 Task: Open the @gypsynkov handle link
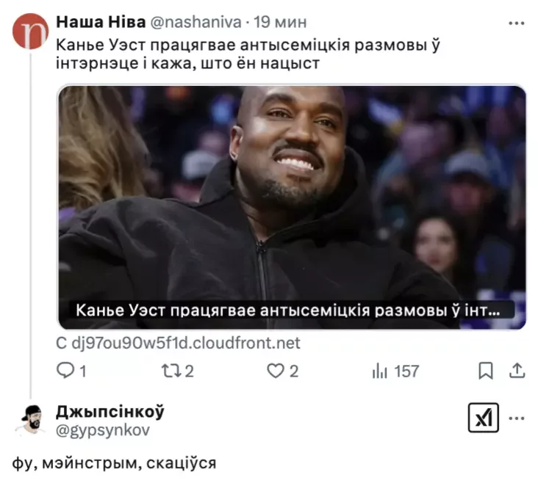tap(103, 429)
